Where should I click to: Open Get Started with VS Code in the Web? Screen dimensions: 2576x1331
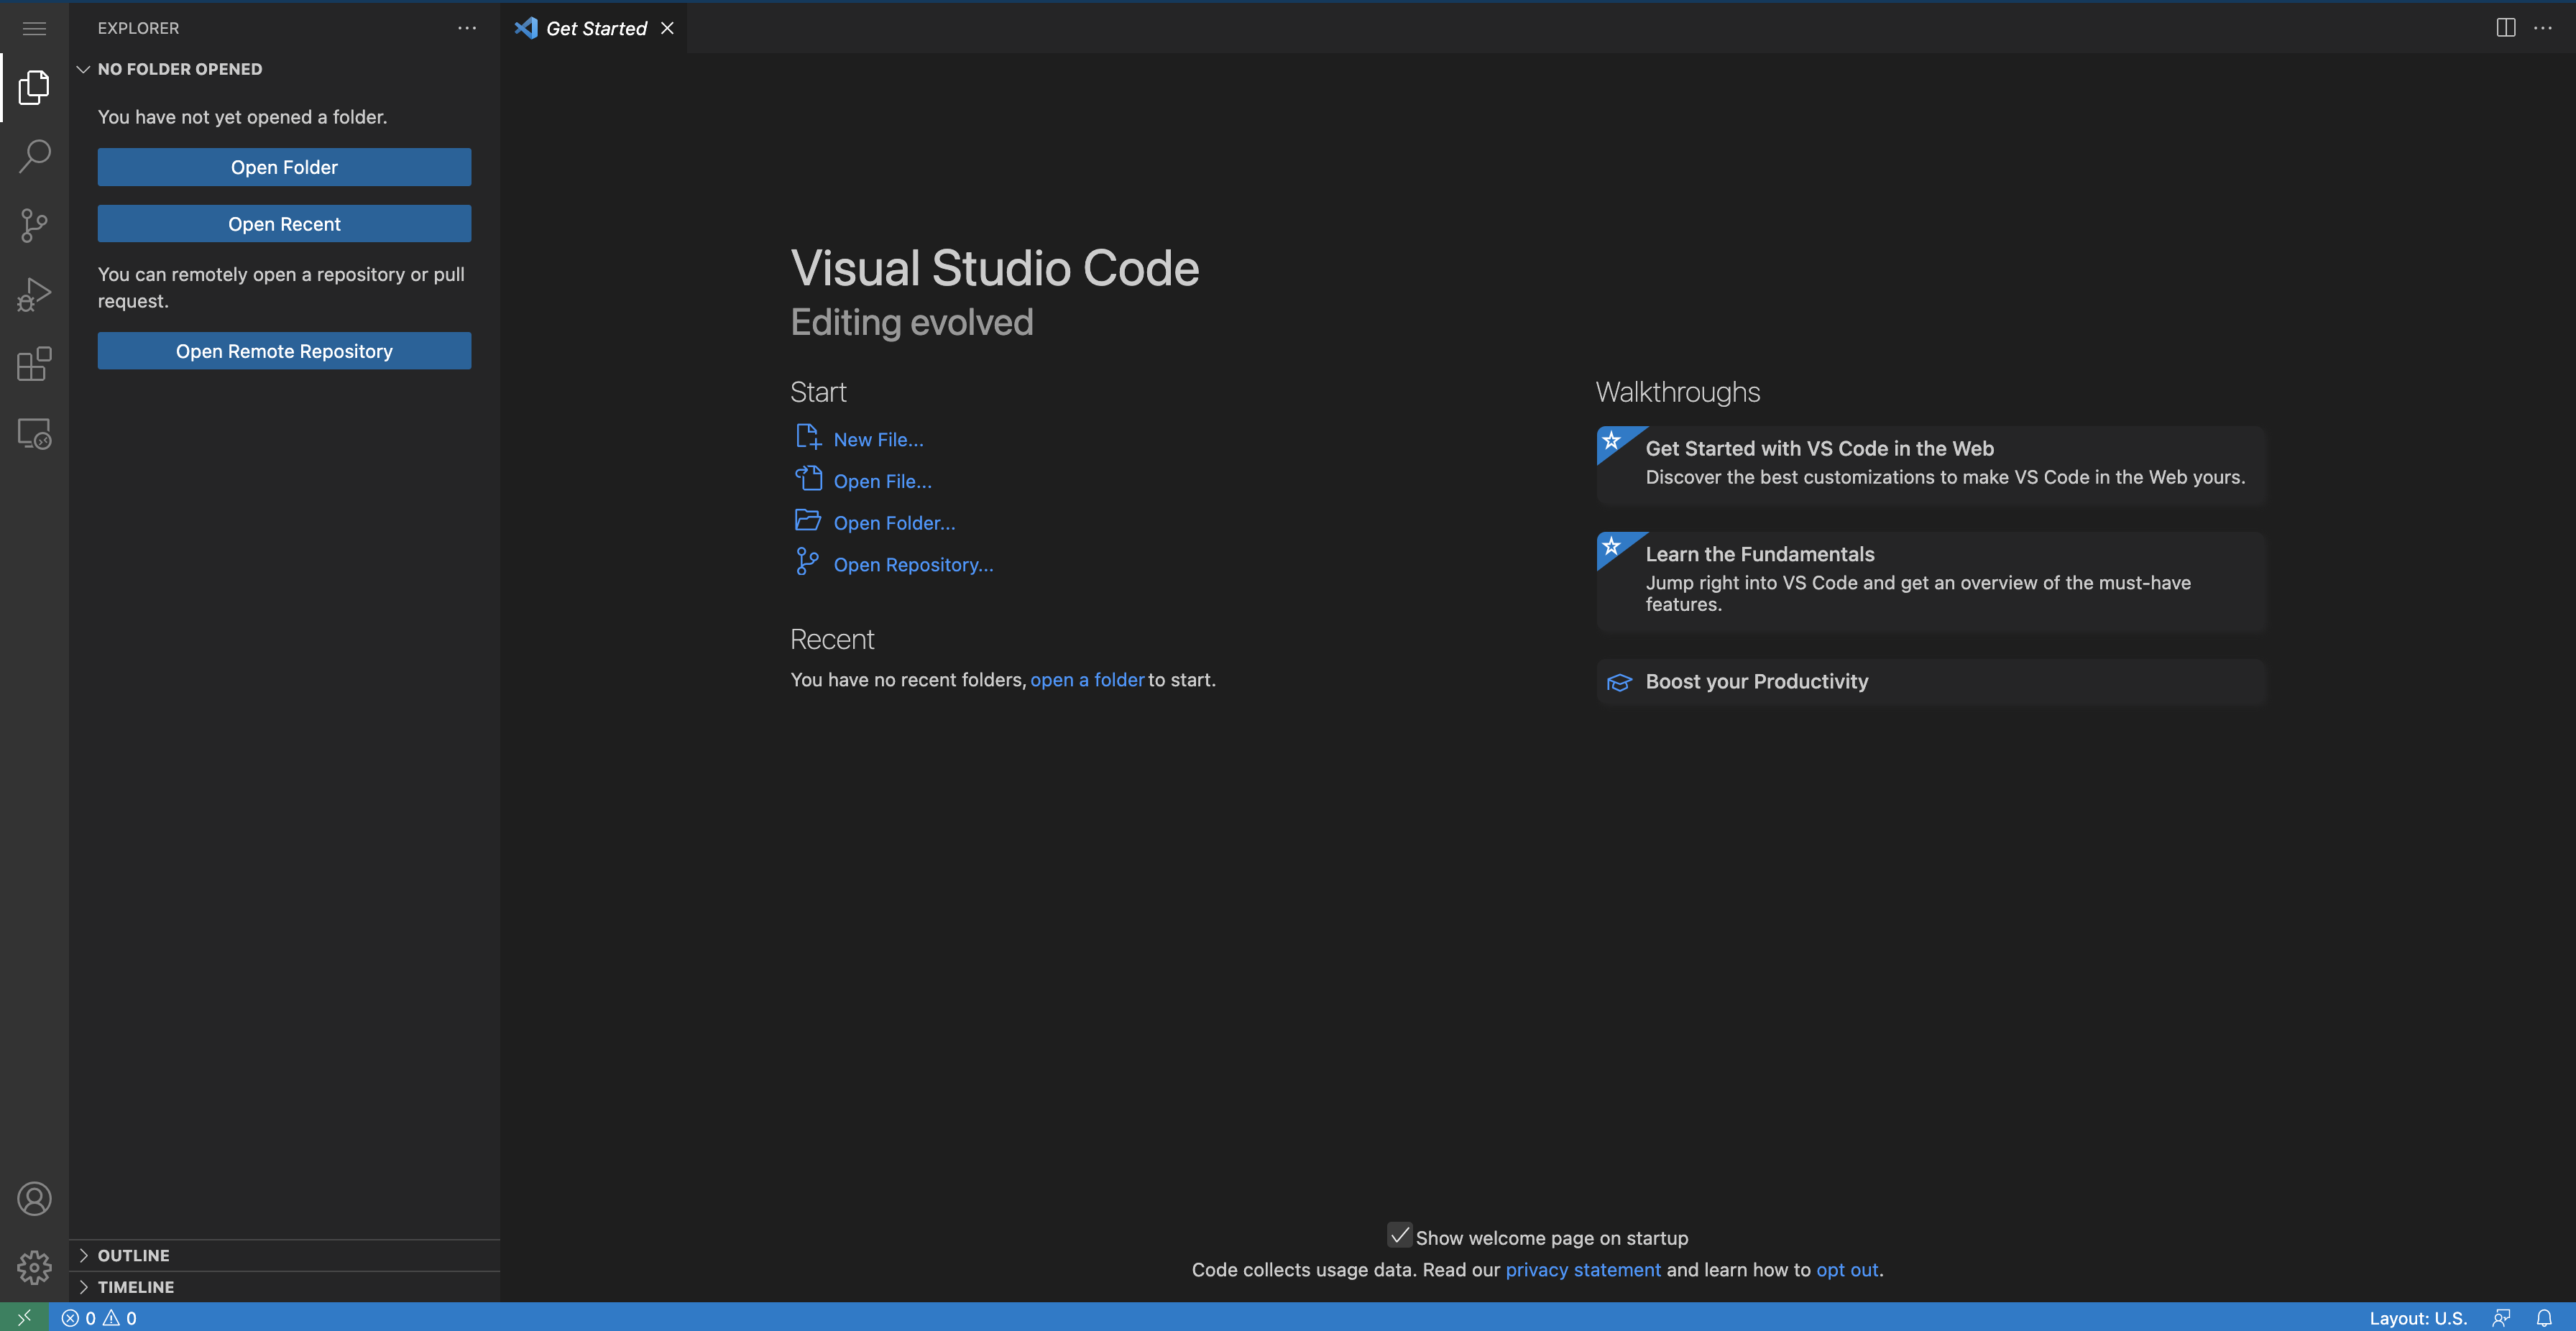click(x=1930, y=464)
